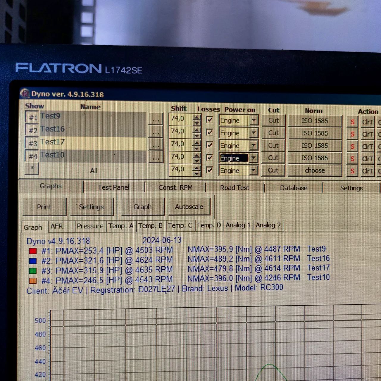
Task: Open the Road Test tab
Action: pos(235,188)
